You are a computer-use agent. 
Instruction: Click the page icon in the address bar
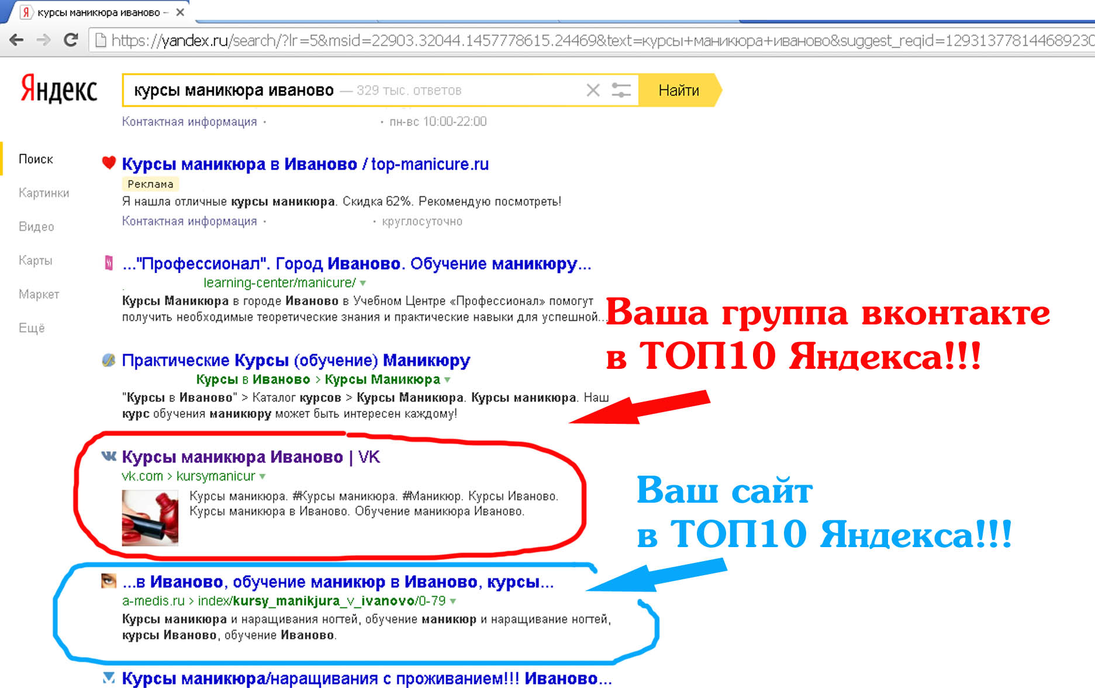(x=101, y=40)
